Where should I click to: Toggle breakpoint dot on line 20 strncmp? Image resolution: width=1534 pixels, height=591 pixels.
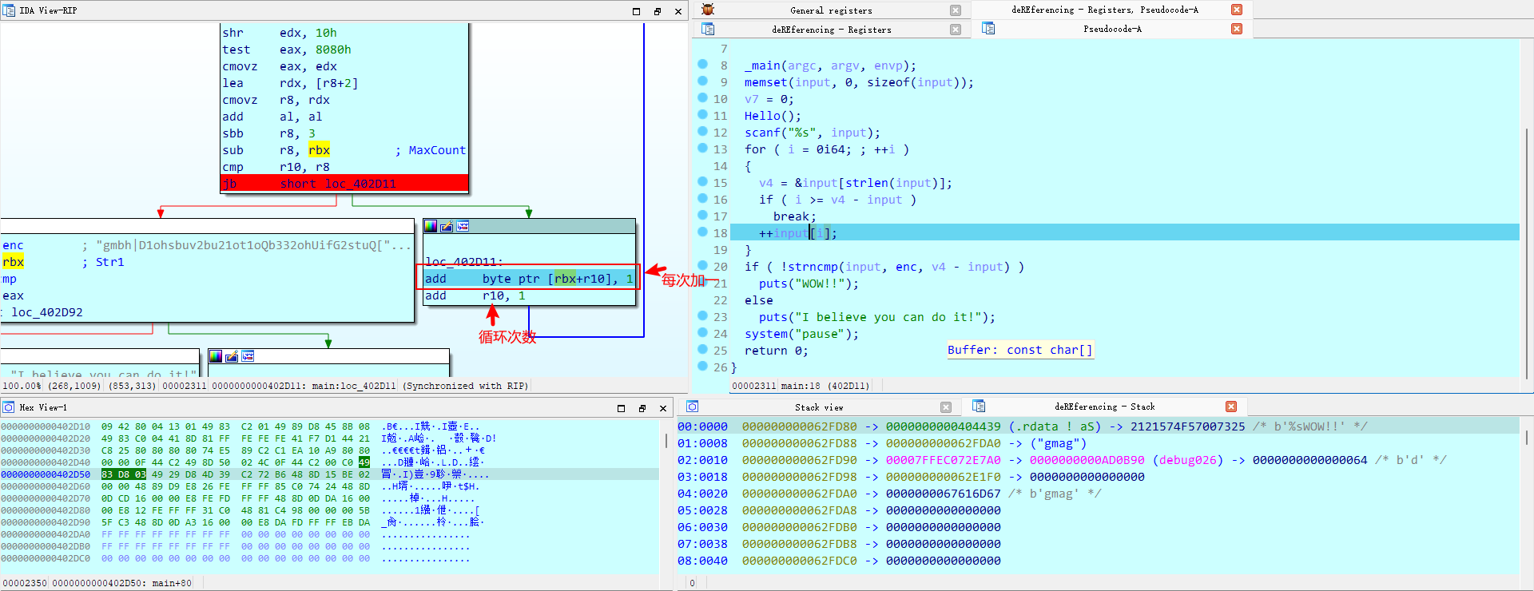[x=702, y=265]
